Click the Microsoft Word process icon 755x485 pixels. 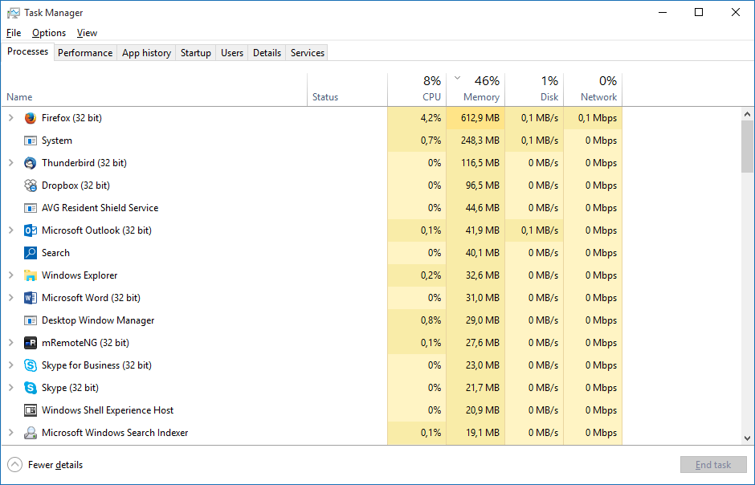(31, 298)
